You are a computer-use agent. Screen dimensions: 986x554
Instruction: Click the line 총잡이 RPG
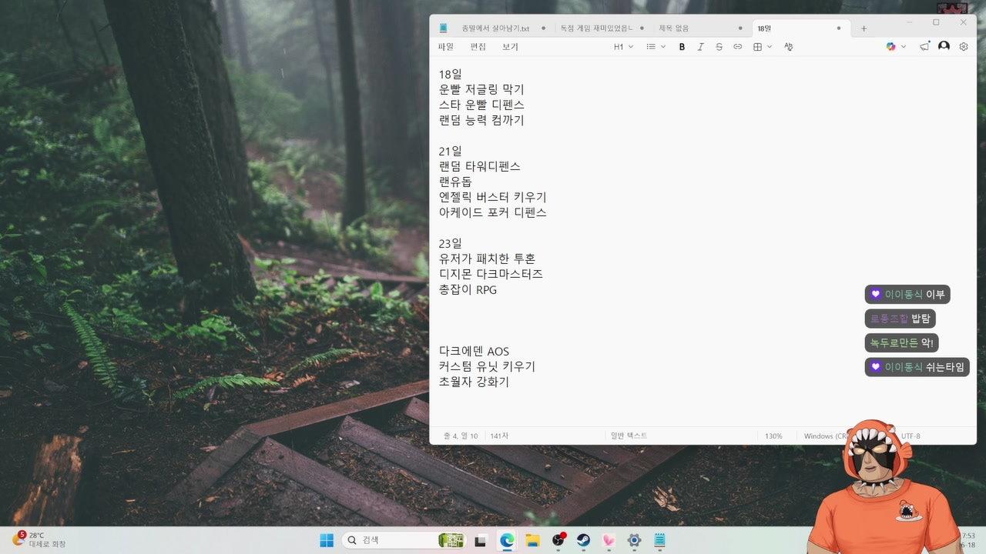[x=468, y=290]
